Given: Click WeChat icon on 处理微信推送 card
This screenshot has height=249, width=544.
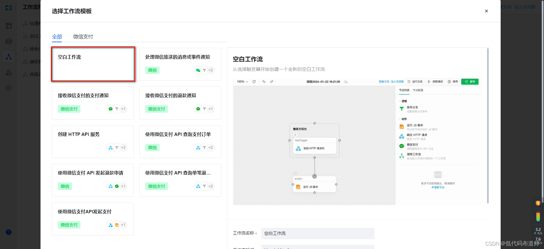Looking at the screenshot, I should point(198,70).
